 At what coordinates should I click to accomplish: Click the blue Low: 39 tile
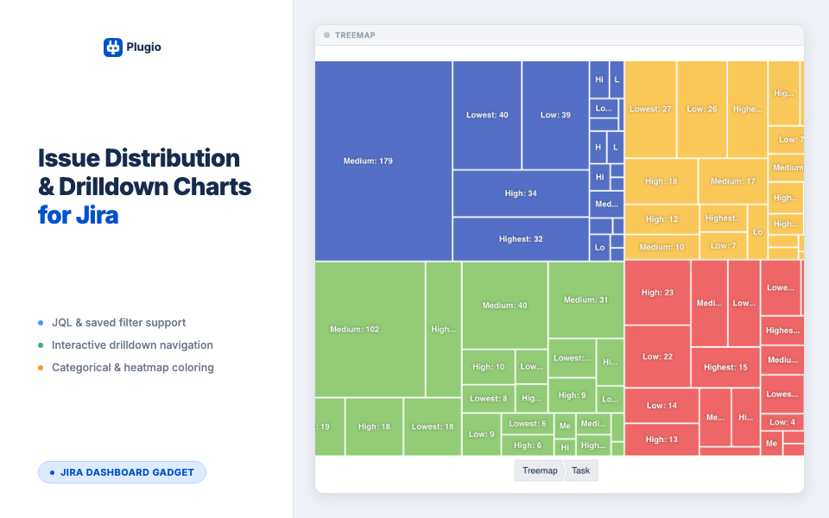[x=555, y=115]
